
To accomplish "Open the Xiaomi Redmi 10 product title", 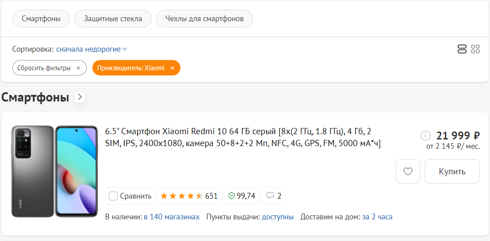I will [243, 137].
